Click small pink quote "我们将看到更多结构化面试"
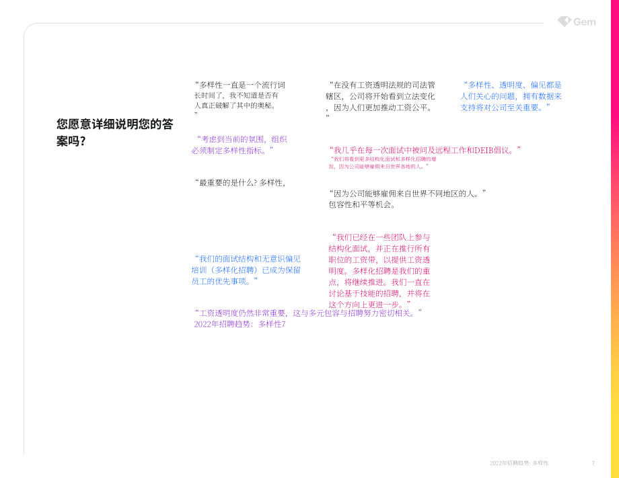Screen dimensions: 619x478 (383, 163)
